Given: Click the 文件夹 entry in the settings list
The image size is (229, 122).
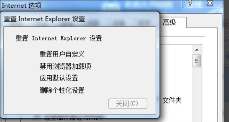Looking at the screenshot, I should (172, 100).
